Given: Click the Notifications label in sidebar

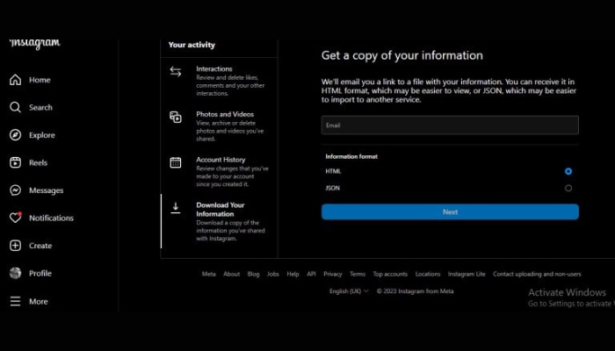Looking at the screenshot, I should click(x=51, y=218).
